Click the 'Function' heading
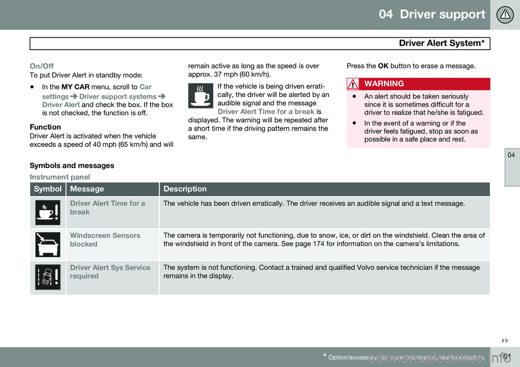 (45, 127)
